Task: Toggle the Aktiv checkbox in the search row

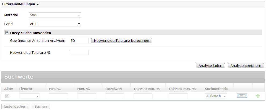Action: (x=7, y=96)
